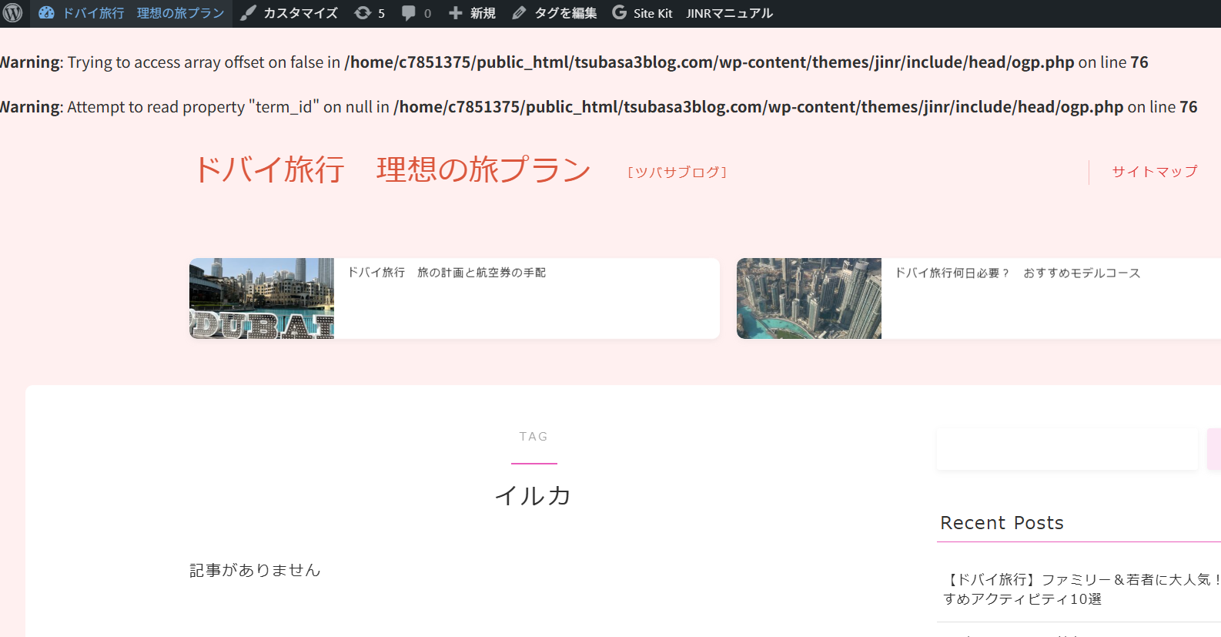Click the plus icon for new content
The height and width of the screenshot is (637, 1221).
(456, 13)
